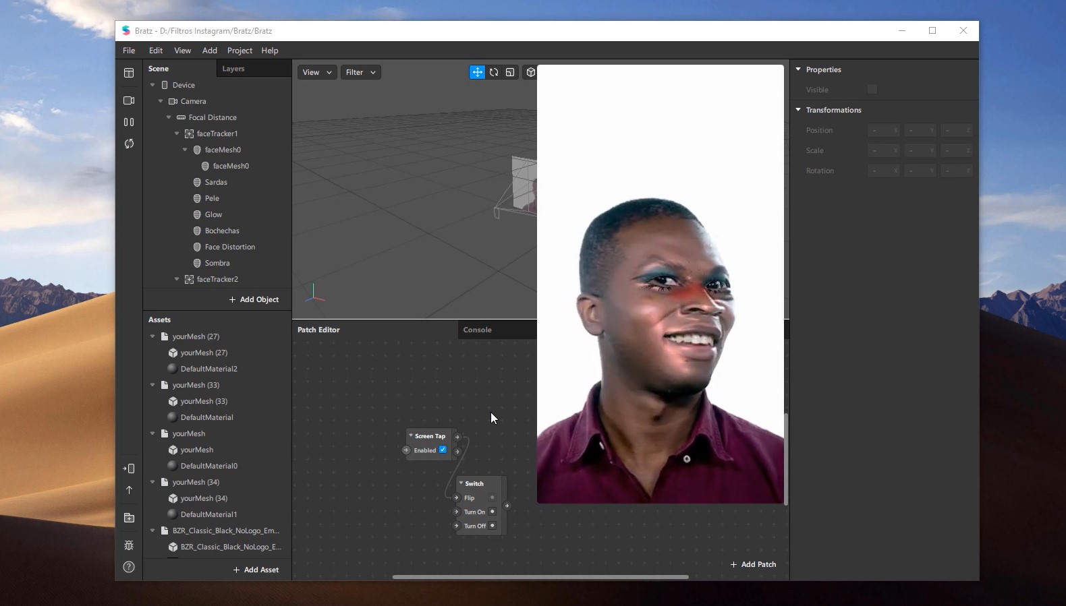Image resolution: width=1066 pixels, height=606 pixels.
Task: Toggle the Visible checkbox in Properties
Action: click(872, 90)
